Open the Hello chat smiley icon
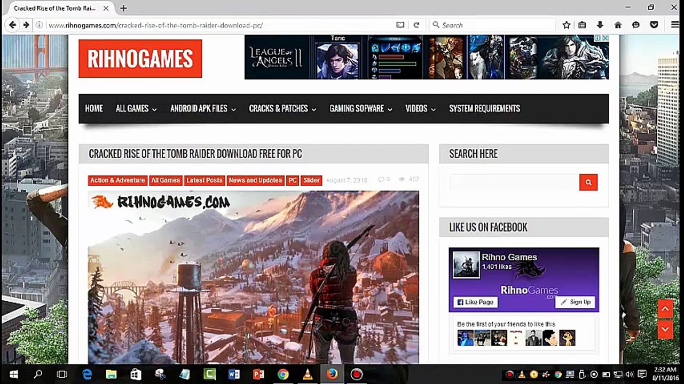The width and height of the screenshot is (684, 384). click(x=636, y=25)
